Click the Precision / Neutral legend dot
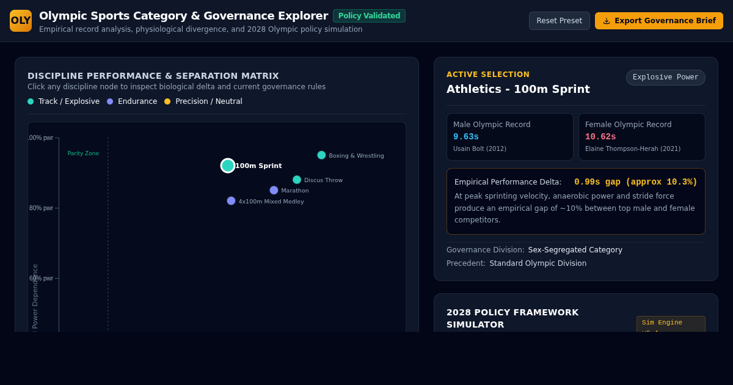Viewport: 733px width, 385px height. pyautogui.click(x=167, y=101)
